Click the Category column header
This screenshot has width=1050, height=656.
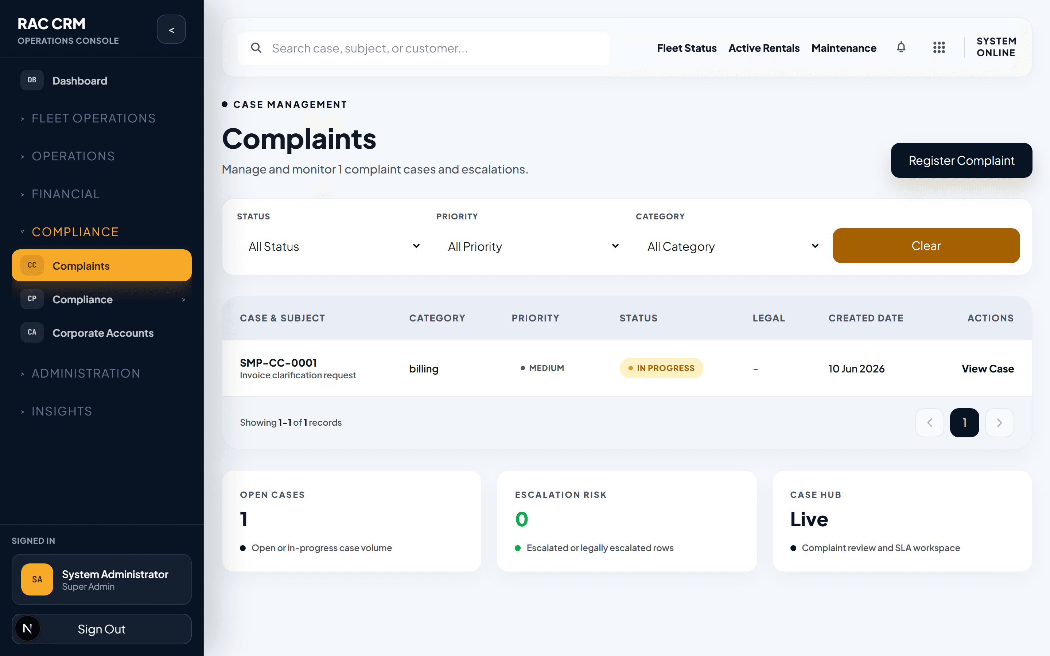tap(437, 318)
